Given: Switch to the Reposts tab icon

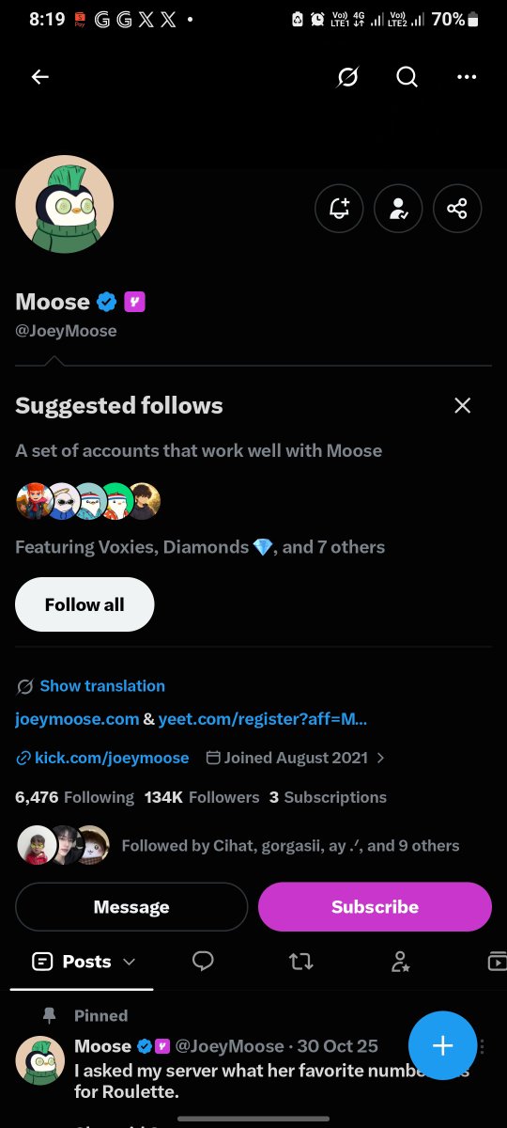Looking at the screenshot, I should (x=301, y=961).
